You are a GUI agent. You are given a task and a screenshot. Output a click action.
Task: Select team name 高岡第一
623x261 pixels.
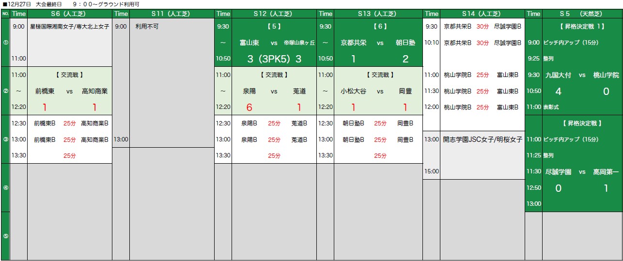pyautogui.click(x=606, y=172)
